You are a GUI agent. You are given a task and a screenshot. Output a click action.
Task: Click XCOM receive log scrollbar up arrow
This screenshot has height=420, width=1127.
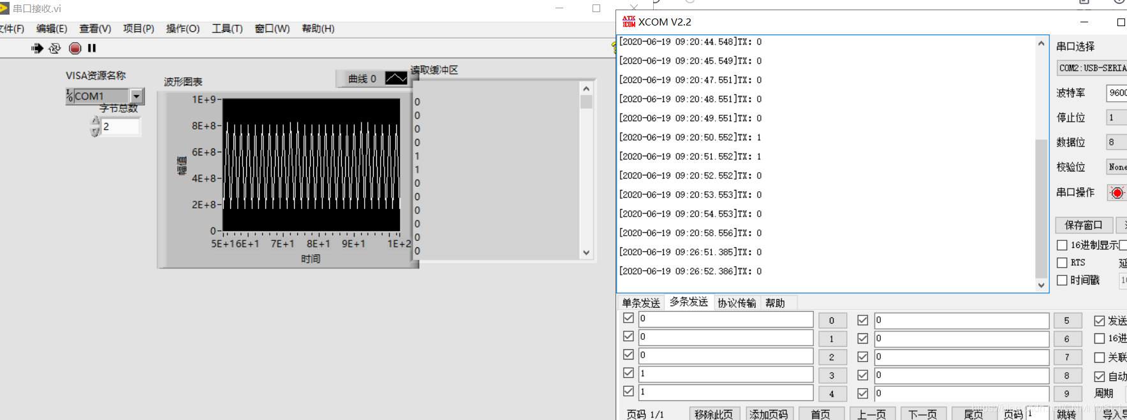pos(1041,43)
